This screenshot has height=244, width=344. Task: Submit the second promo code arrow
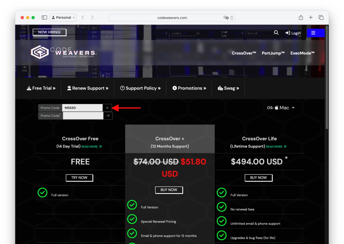click(x=108, y=116)
